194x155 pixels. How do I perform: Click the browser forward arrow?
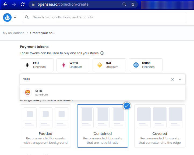pyautogui.click(x=14, y=5)
